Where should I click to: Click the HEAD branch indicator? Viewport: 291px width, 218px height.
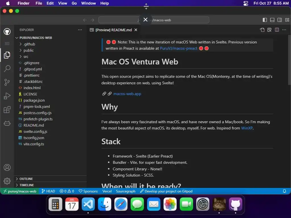[x=48, y=191]
